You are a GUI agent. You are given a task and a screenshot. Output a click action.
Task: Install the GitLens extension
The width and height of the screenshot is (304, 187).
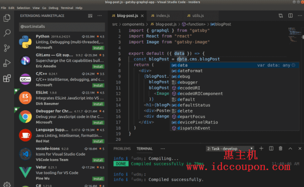[x=98, y=67]
